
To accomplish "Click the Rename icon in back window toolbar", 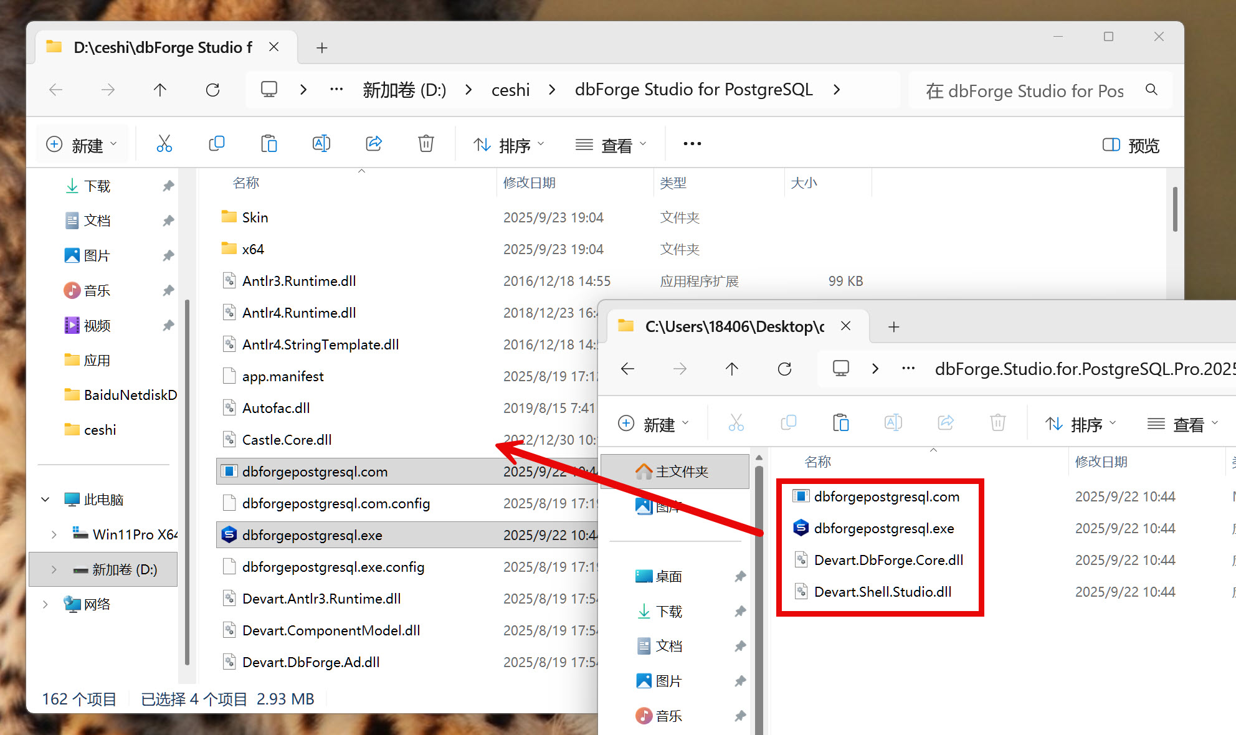I will (x=321, y=144).
